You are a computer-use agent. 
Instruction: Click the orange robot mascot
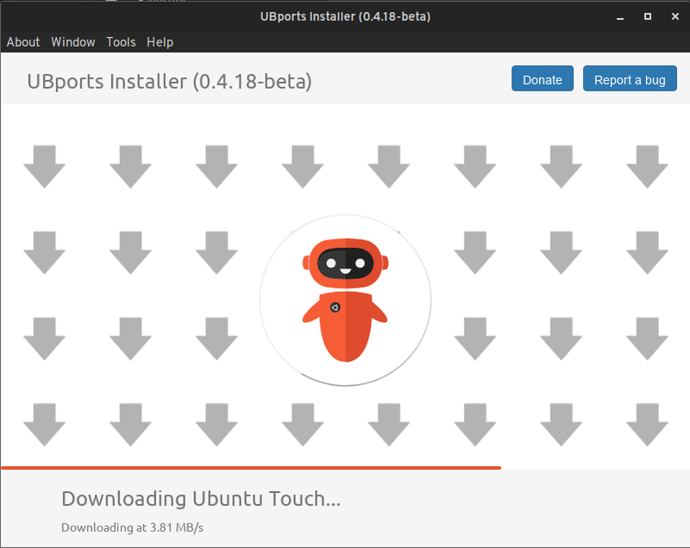point(345,300)
